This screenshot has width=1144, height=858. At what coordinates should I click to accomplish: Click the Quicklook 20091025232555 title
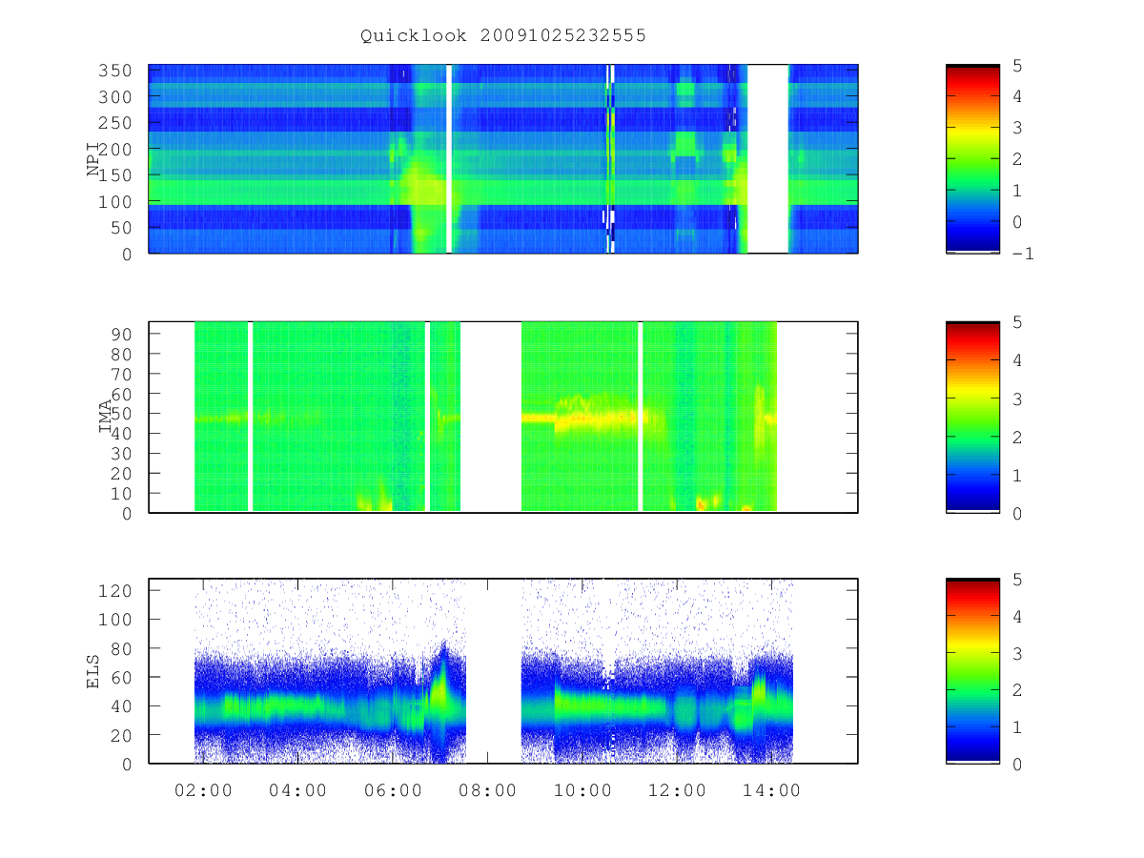[503, 35]
